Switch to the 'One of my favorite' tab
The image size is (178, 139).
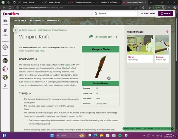tap(83, 2)
